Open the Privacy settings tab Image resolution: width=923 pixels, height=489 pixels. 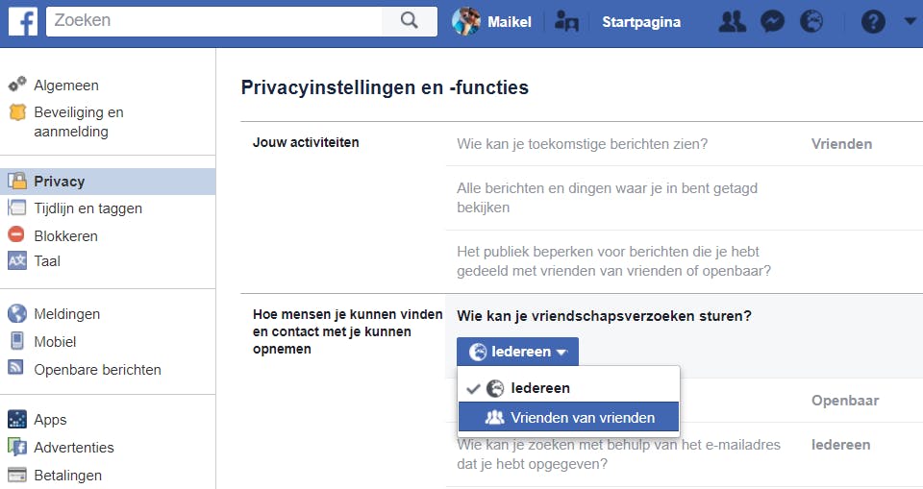[x=60, y=181]
